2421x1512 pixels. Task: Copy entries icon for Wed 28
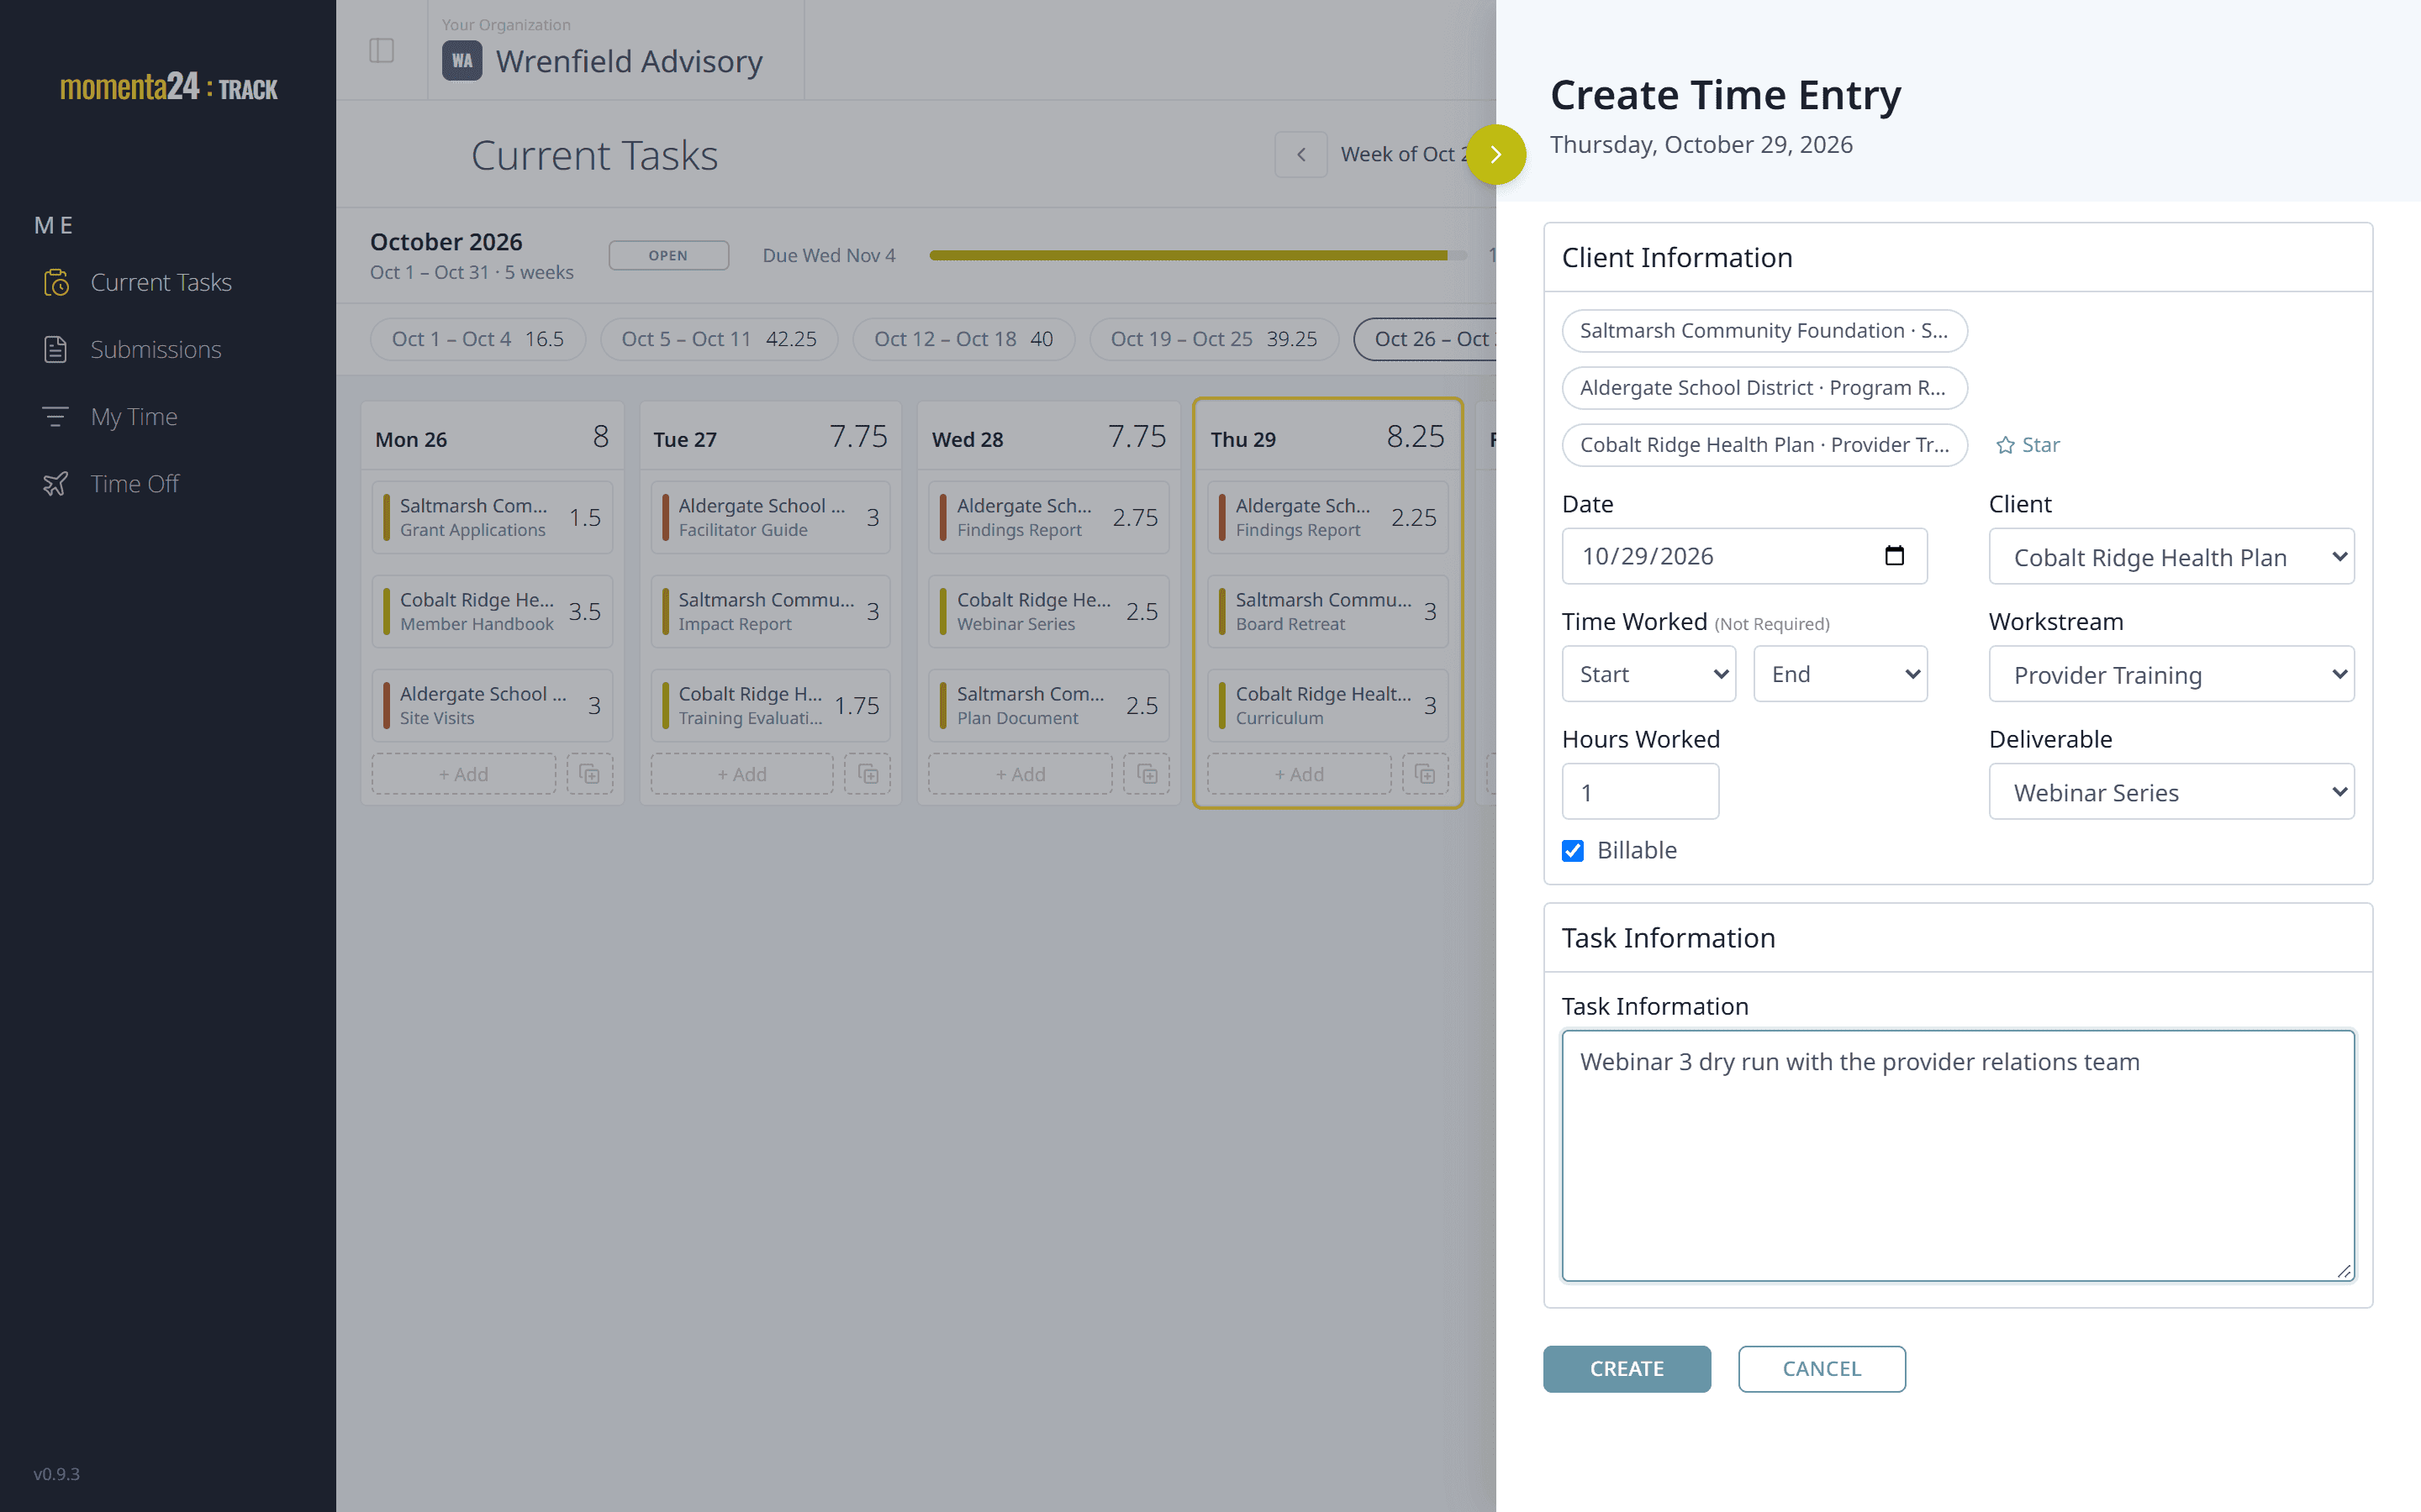(1147, 774)
